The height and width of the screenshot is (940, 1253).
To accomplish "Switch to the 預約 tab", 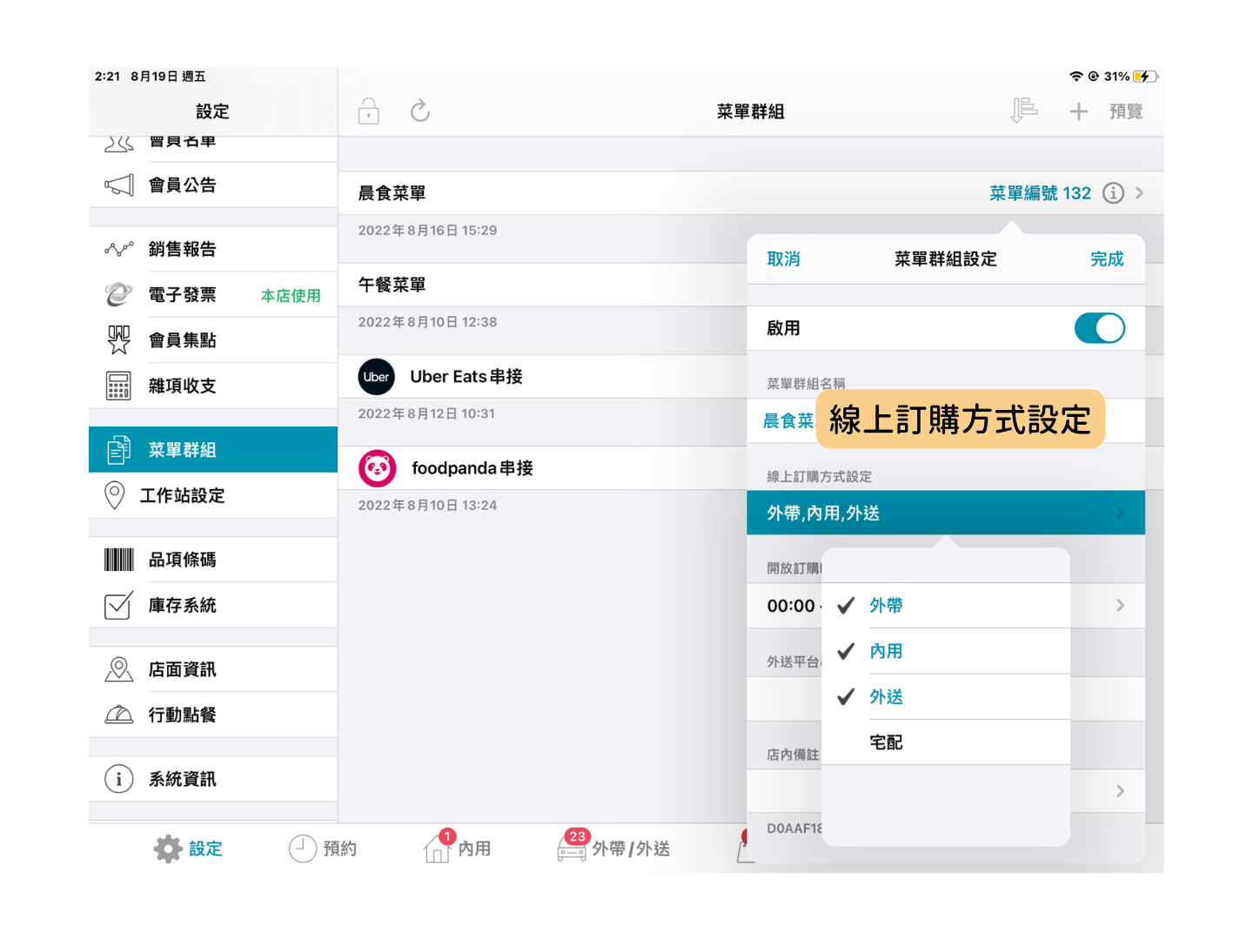I will coord(323,849).
